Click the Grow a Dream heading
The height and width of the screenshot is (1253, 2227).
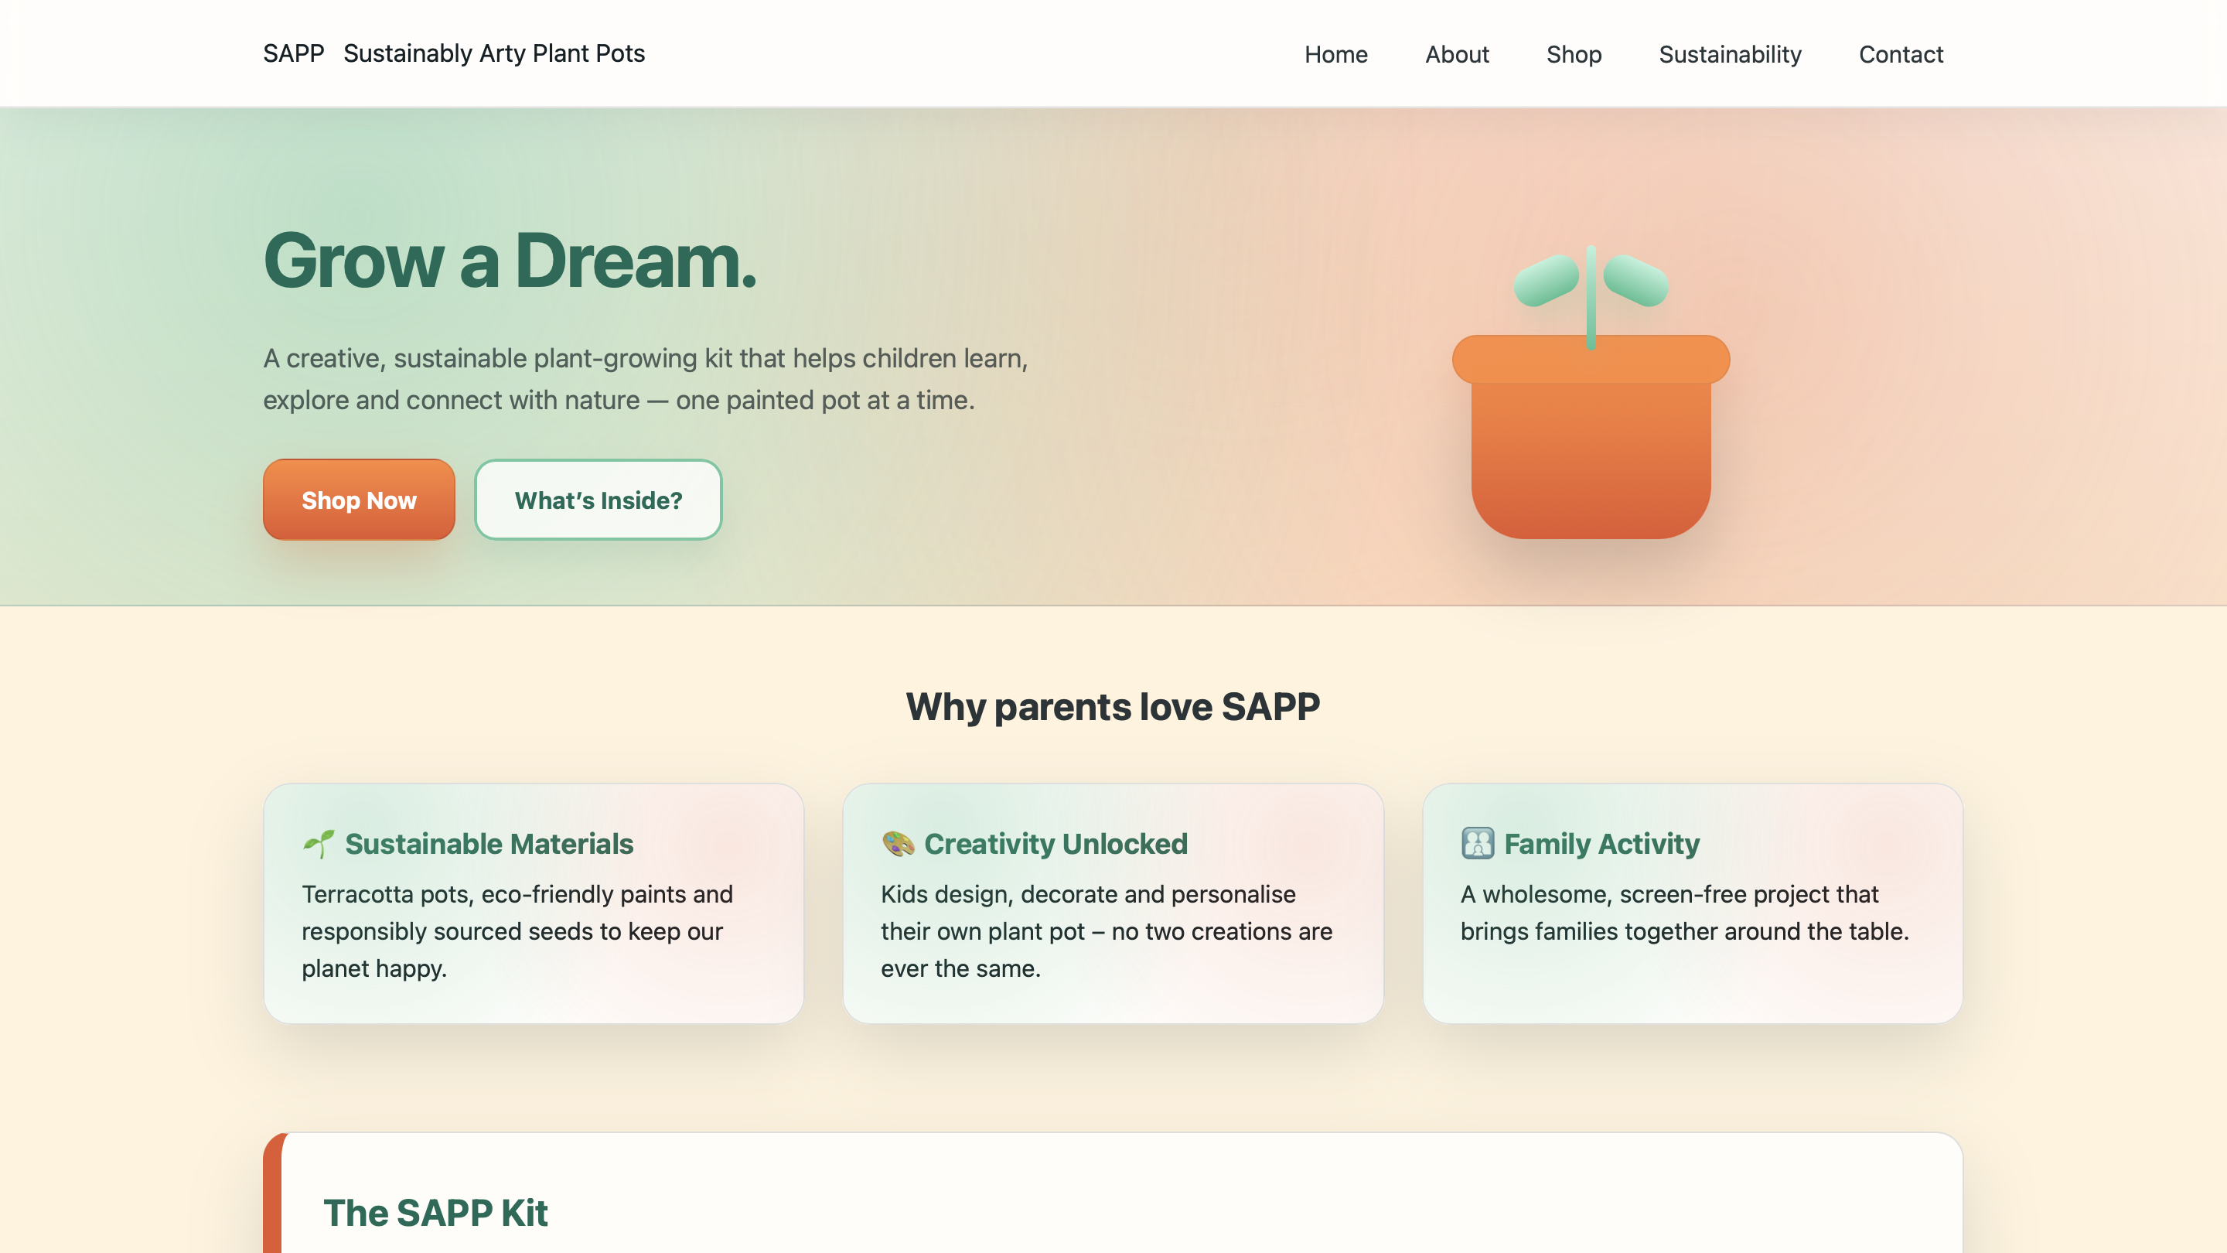(512, 264)
